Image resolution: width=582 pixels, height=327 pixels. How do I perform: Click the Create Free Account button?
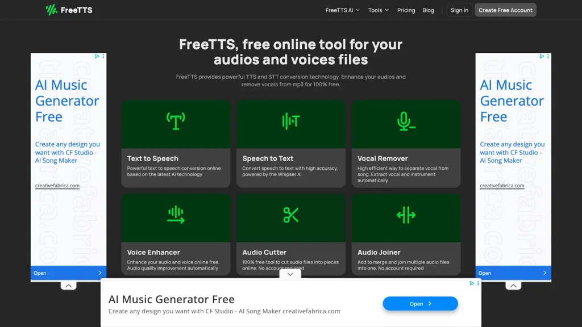[x=505, y=10]
